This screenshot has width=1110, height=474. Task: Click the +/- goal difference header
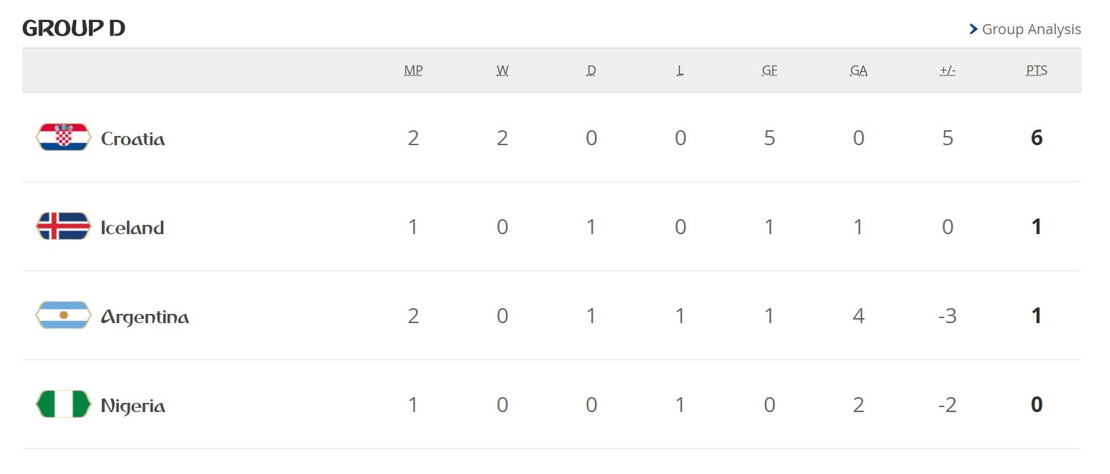(x=948, y=70)
